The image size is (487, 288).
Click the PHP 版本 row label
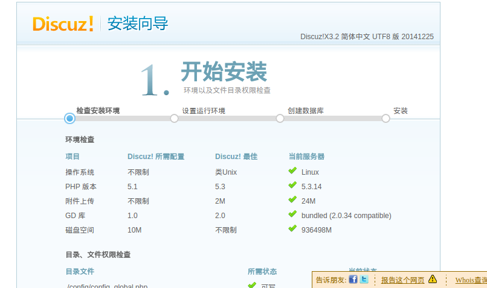click(x=81, y=187)
